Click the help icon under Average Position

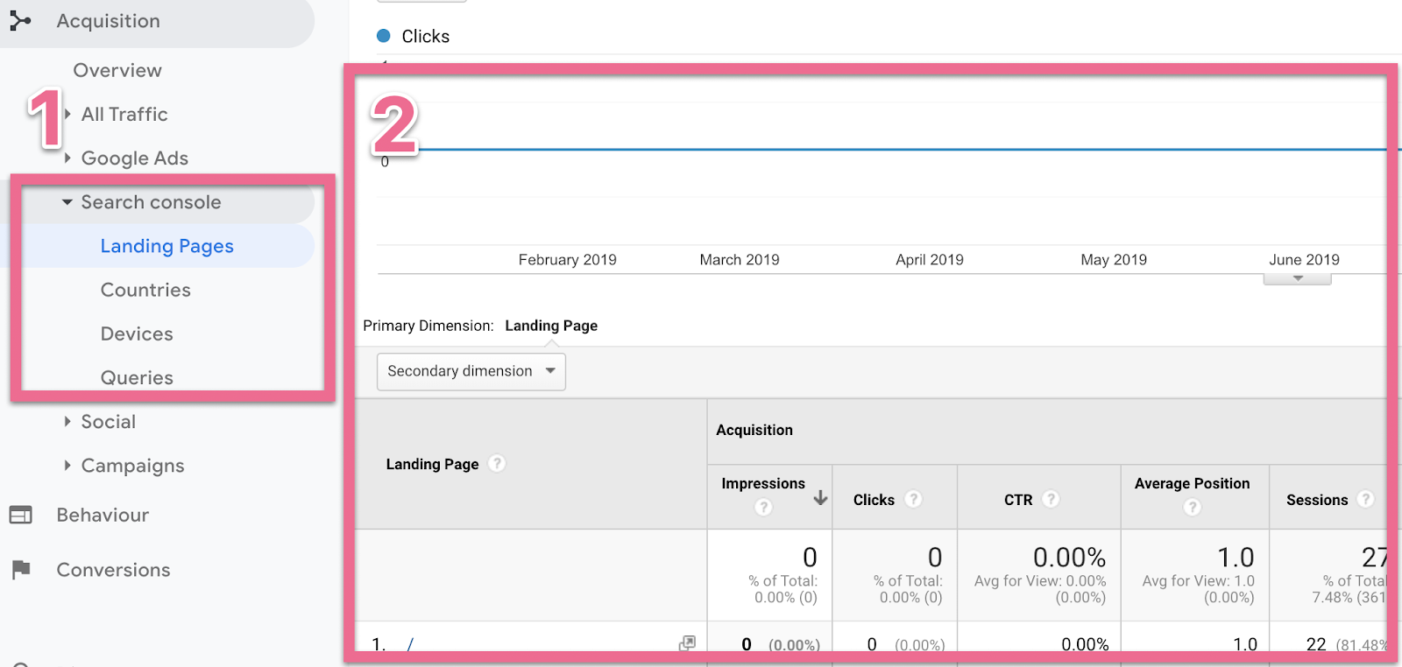click(x=1192, y=508)
